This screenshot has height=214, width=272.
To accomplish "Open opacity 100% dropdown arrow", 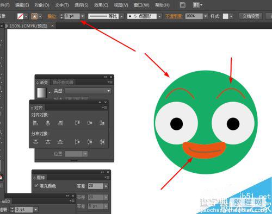I will (x=205, y=16).
